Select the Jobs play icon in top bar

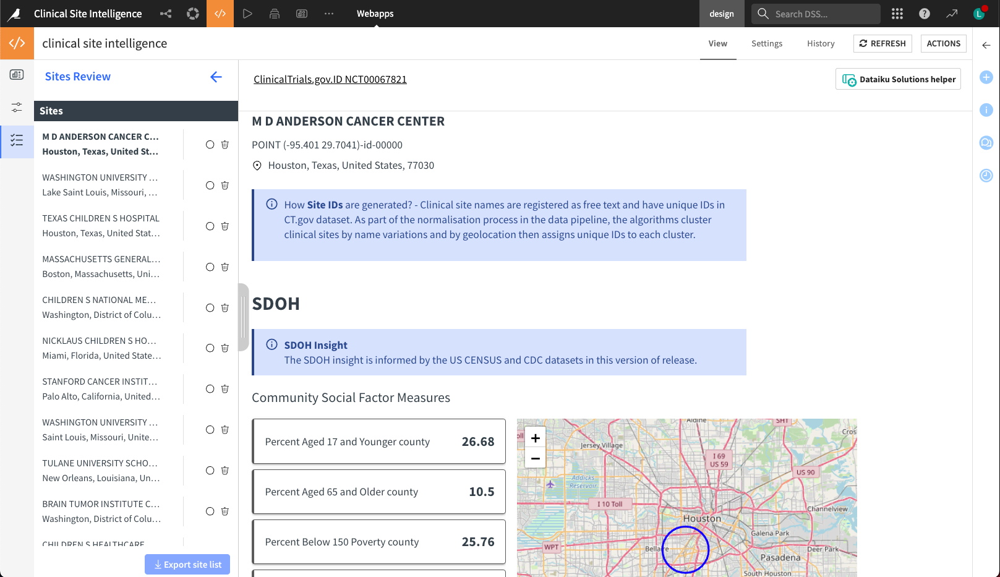[x=247, y=13]
